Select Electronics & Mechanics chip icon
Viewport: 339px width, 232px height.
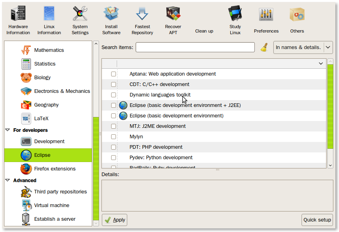[26, 91]
